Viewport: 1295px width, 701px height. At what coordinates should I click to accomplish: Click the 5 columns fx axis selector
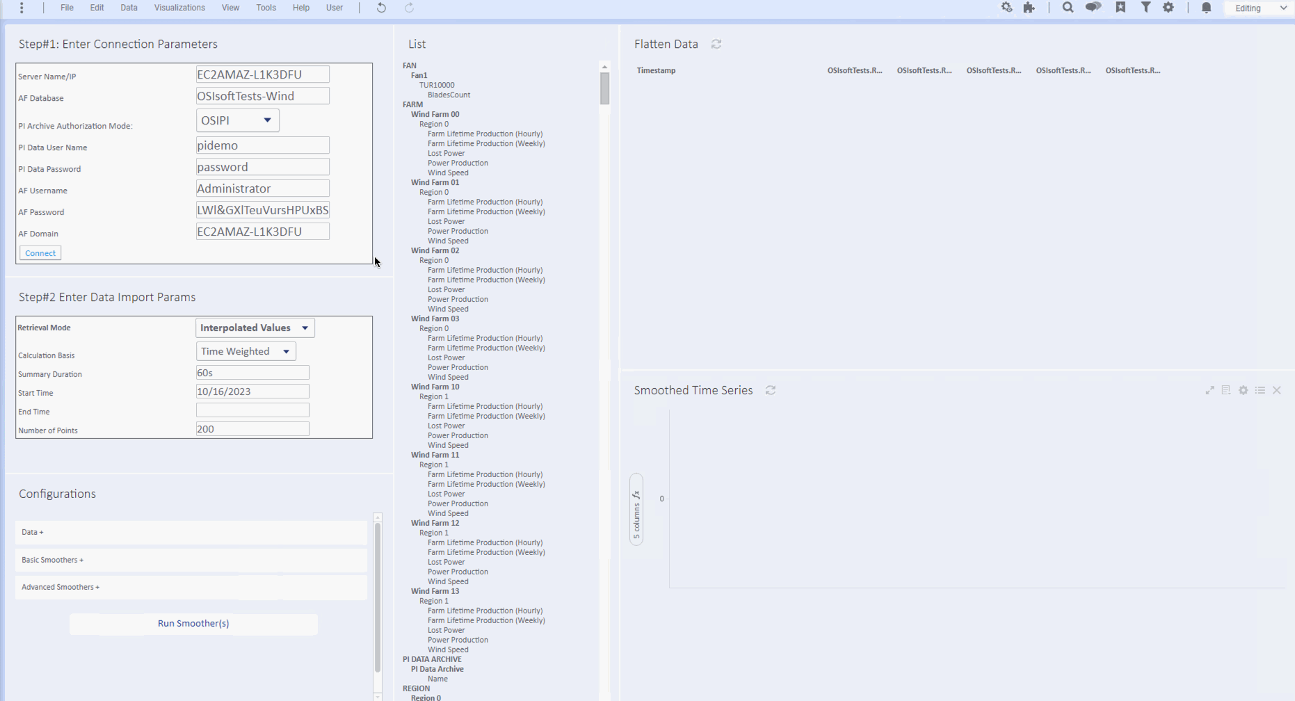636,510
